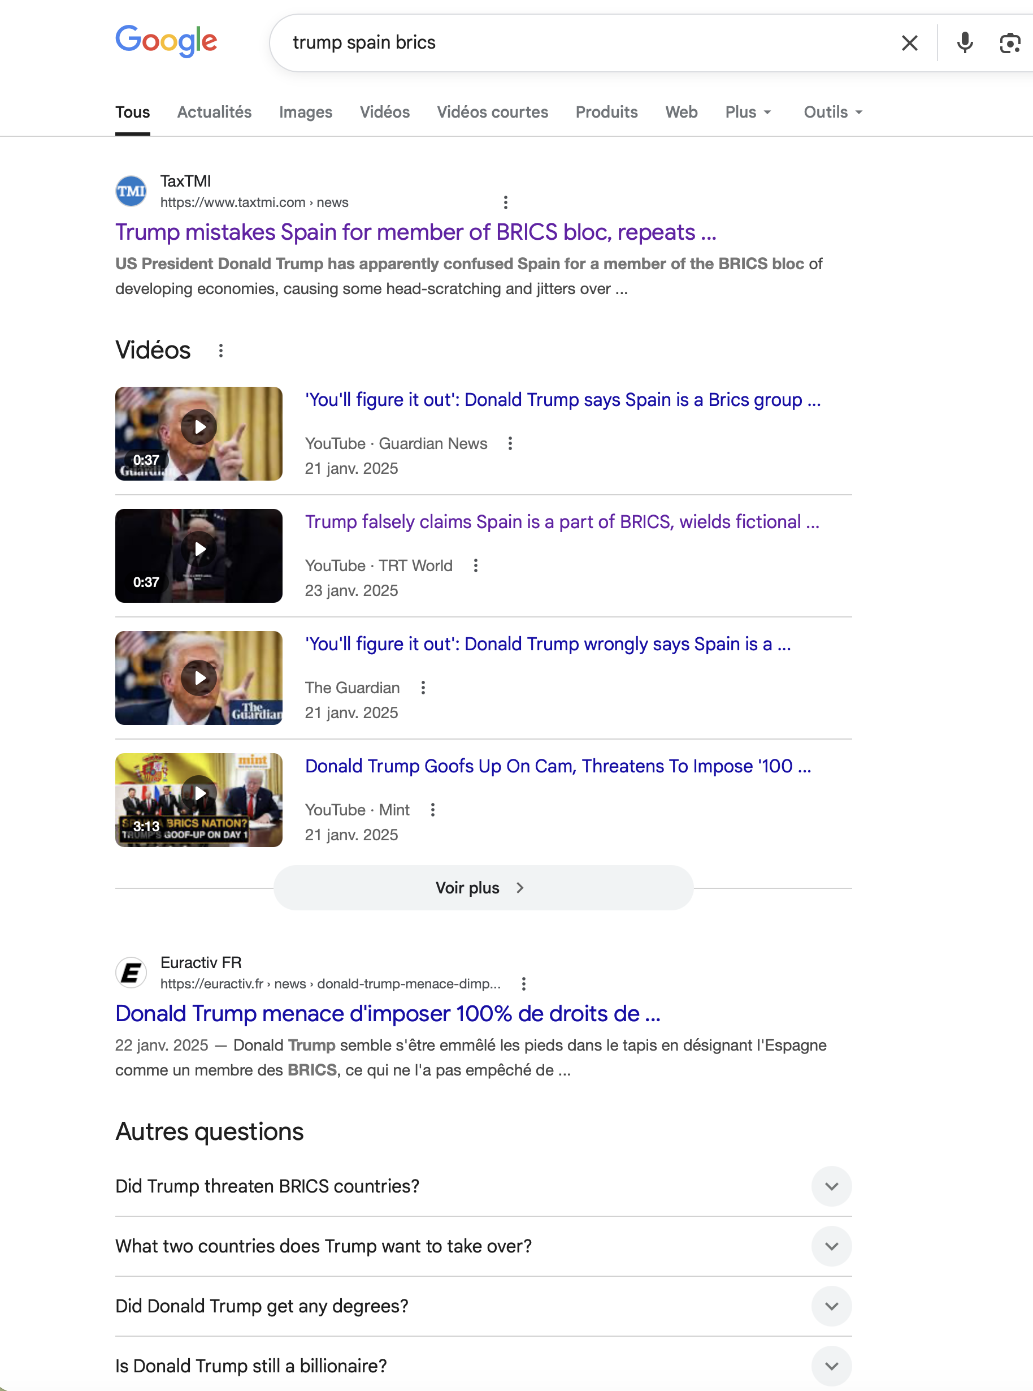Open the Outils dropdown
The width and height of the screenshot is (1033, 1391).
point(832,112)
